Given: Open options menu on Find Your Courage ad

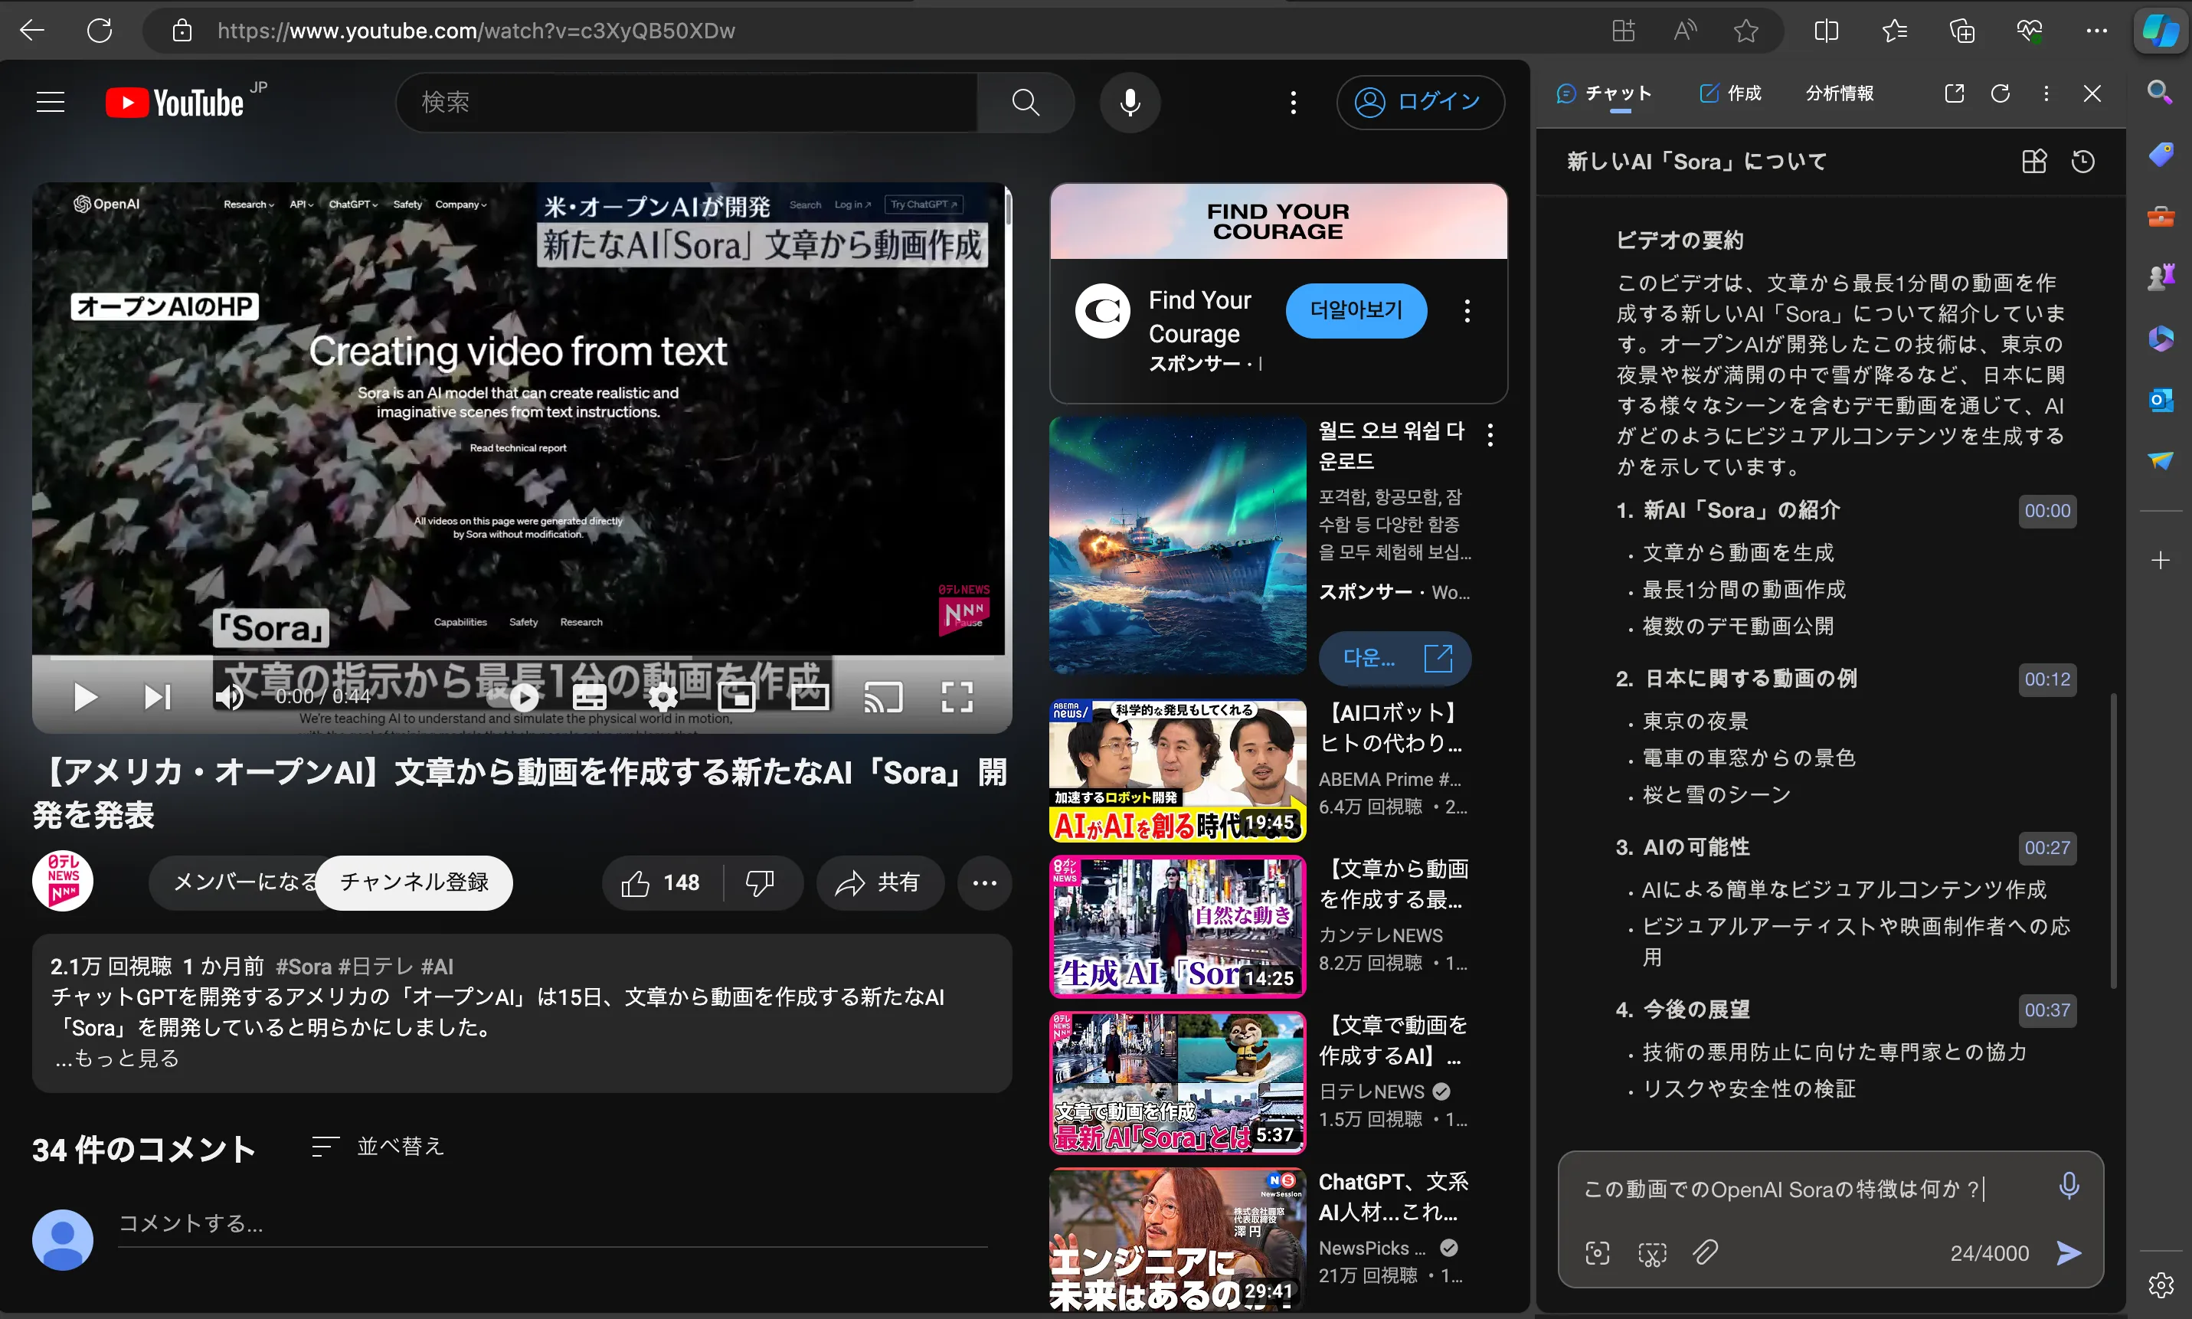Looking at the screenshot, I should [x=1467, y=311].
